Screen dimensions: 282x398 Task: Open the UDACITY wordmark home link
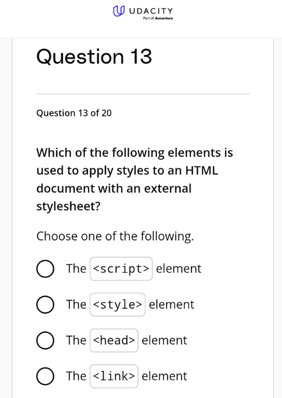pos(151,11)
